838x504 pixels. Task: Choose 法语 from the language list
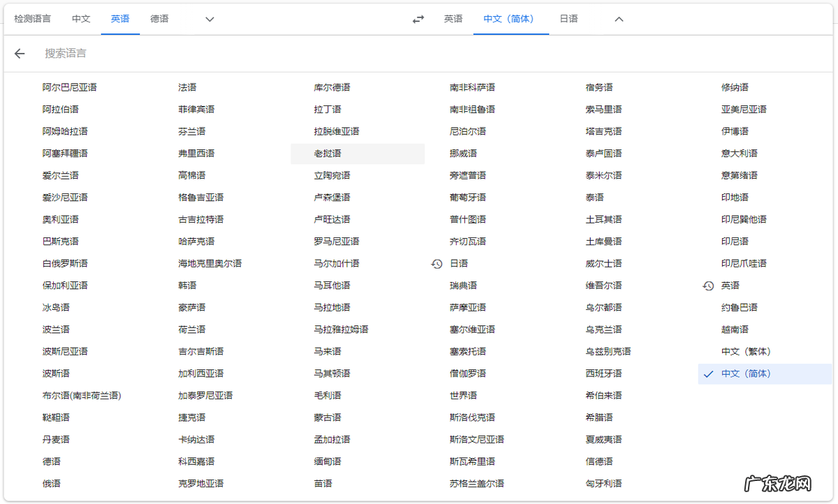click(187, 87)
